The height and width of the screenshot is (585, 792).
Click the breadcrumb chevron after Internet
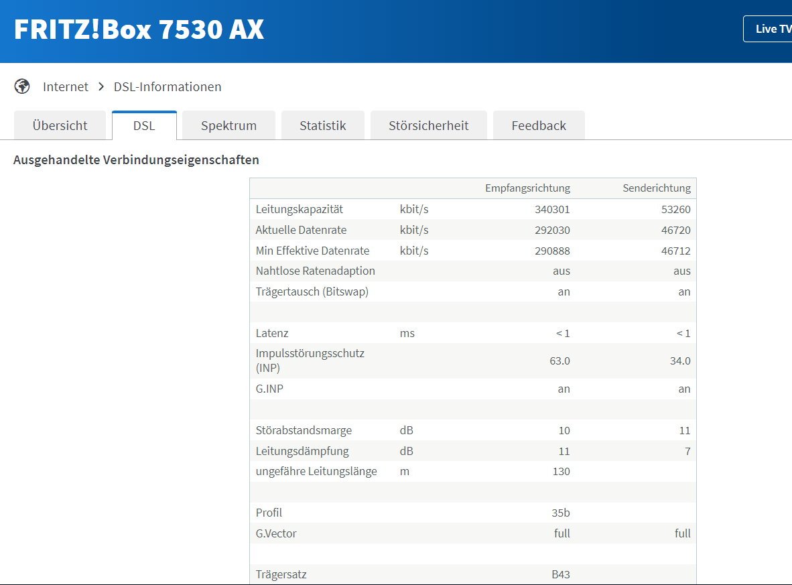pyautogui.click(x=101, y=87)
